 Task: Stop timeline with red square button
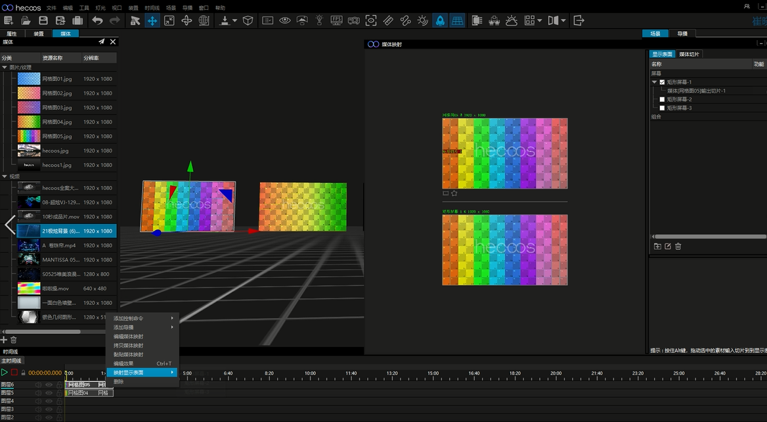pyautogui.click(x=14, y=373)
